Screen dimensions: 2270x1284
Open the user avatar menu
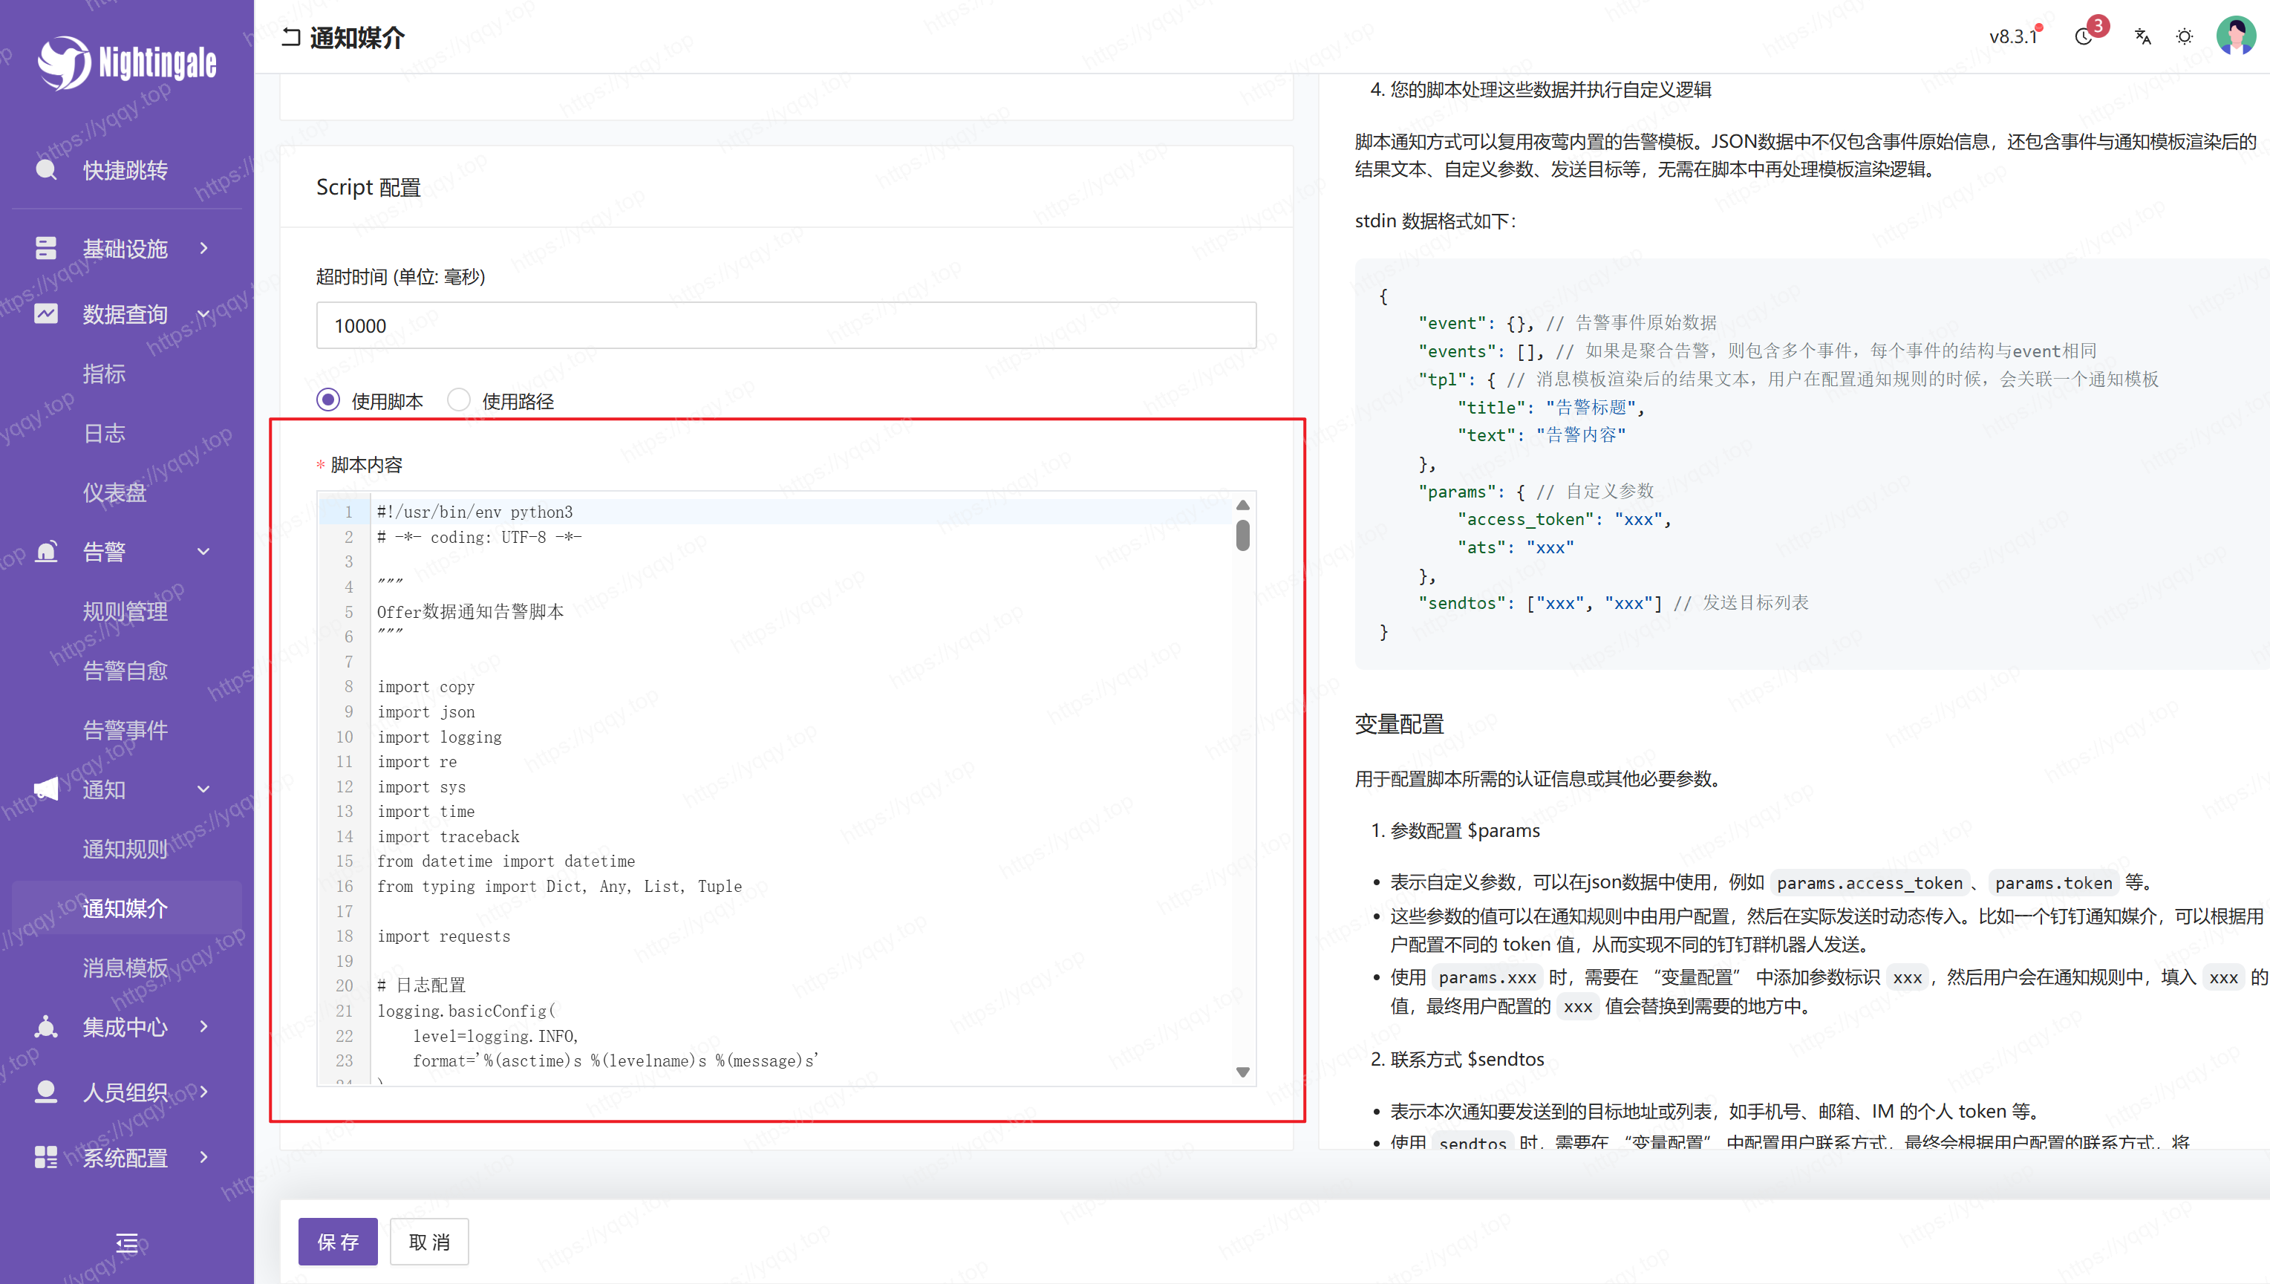point(2236,36)
